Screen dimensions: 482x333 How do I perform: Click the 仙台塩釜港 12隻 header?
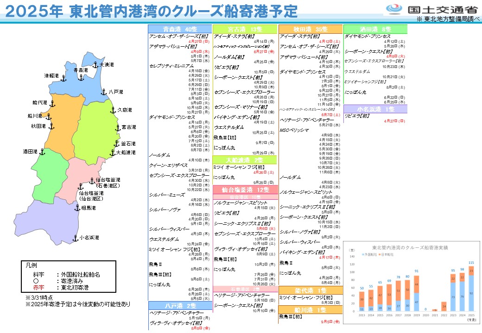[x=245, y=190]
